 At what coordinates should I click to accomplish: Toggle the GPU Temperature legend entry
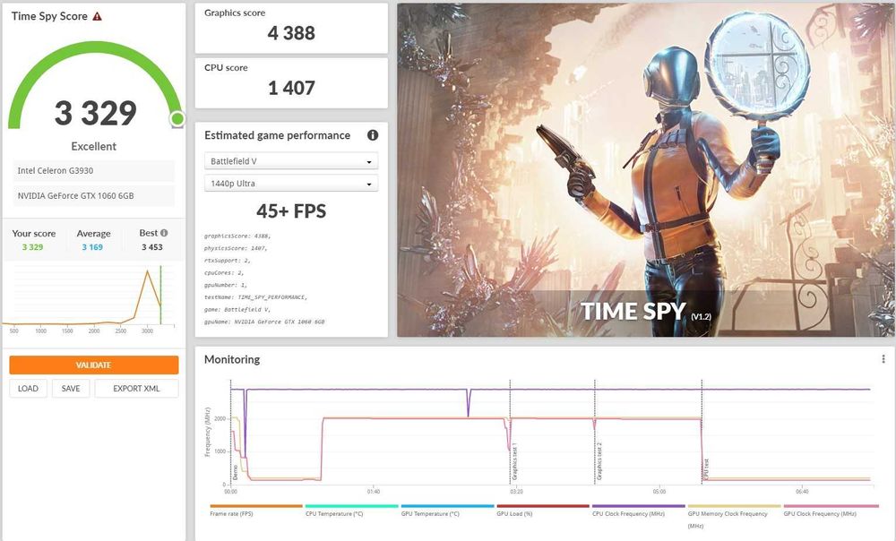click(x=430, y=513)
